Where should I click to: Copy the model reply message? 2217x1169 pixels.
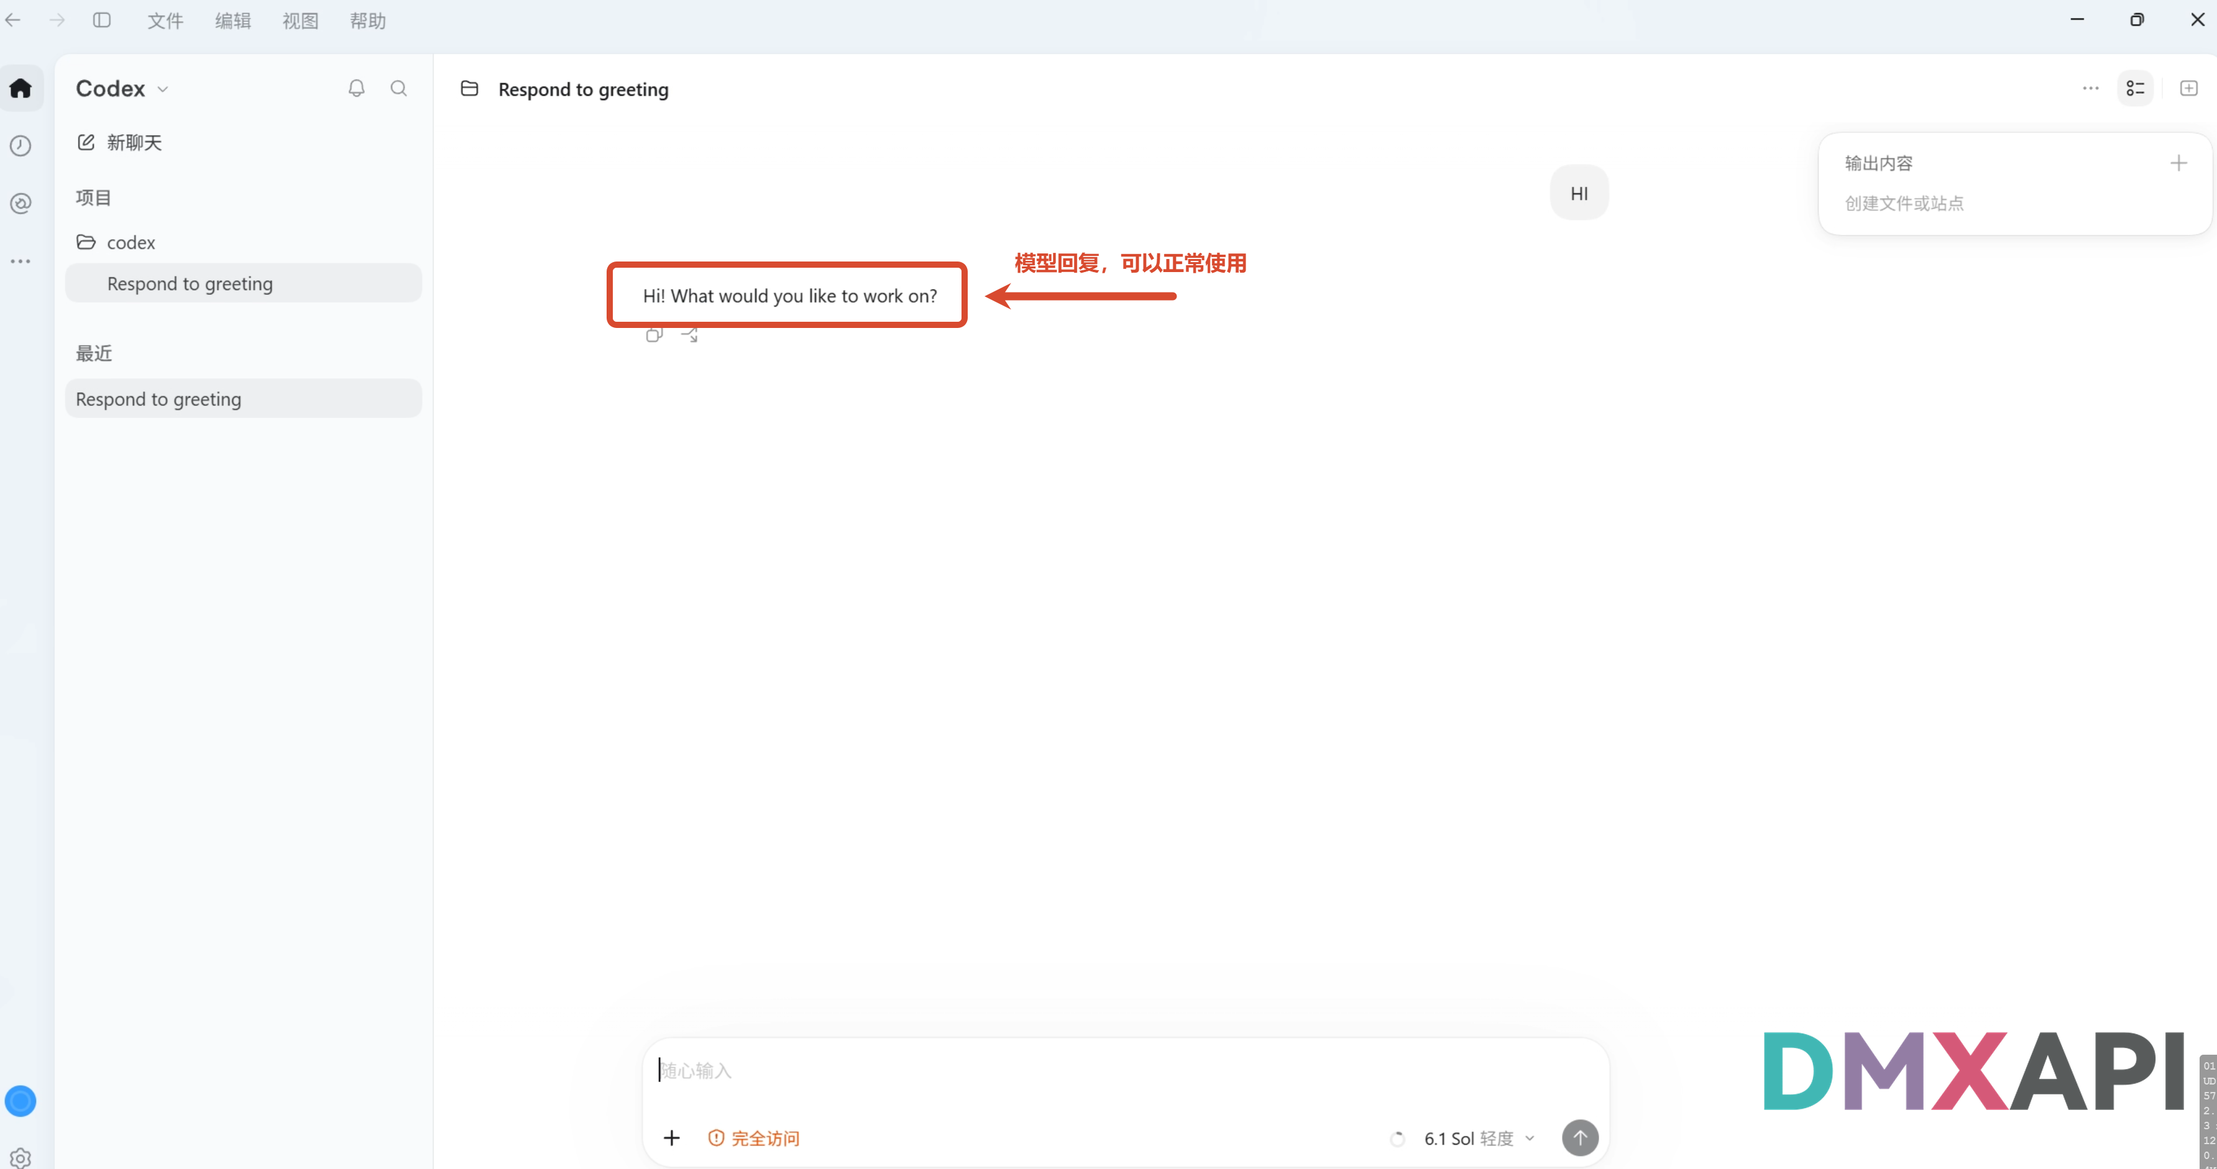[x=654, y=335]
